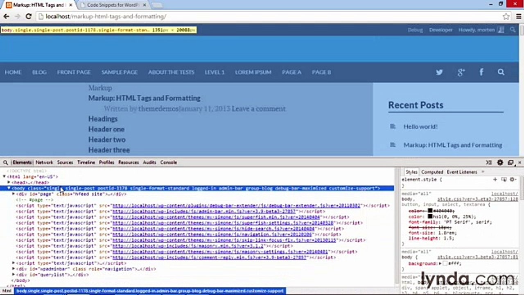Click the user avatar in admin bar
524x295 pixels.
500,30
